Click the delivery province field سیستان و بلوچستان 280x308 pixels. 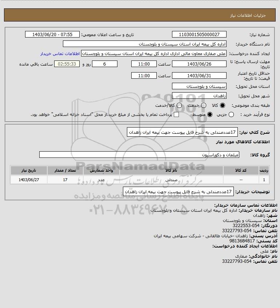pyautogui.click(x=199, y=86)
